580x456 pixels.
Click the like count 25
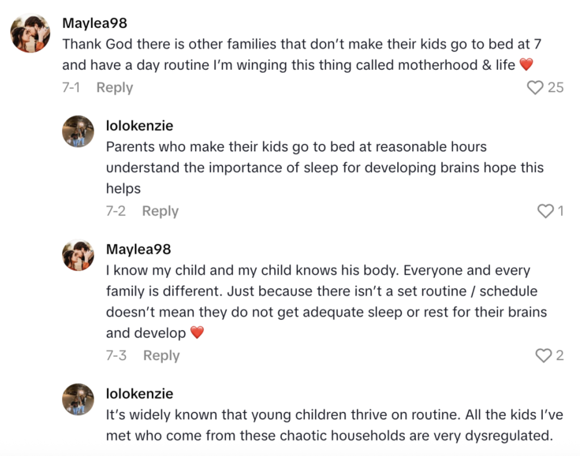(x=556, y=88)
